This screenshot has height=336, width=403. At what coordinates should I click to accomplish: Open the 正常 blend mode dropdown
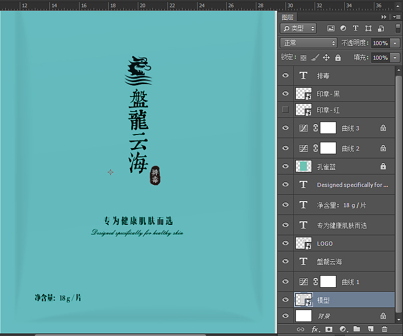pos(308,43)
